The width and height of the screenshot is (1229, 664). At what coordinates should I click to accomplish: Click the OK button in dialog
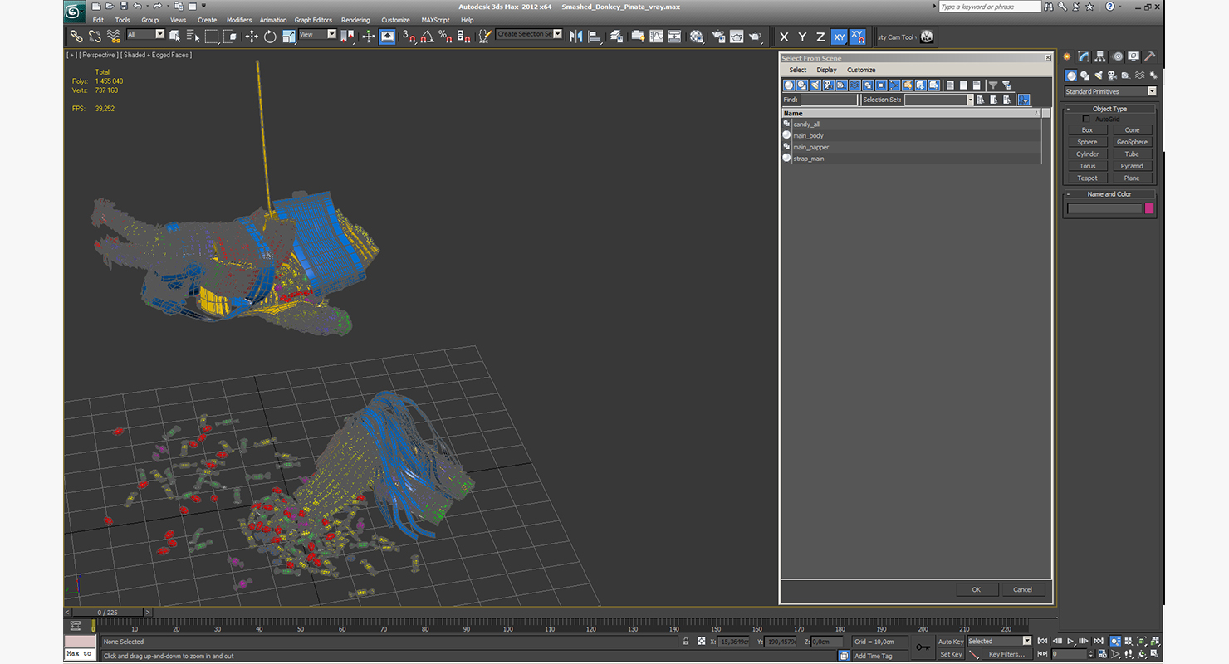977,589
